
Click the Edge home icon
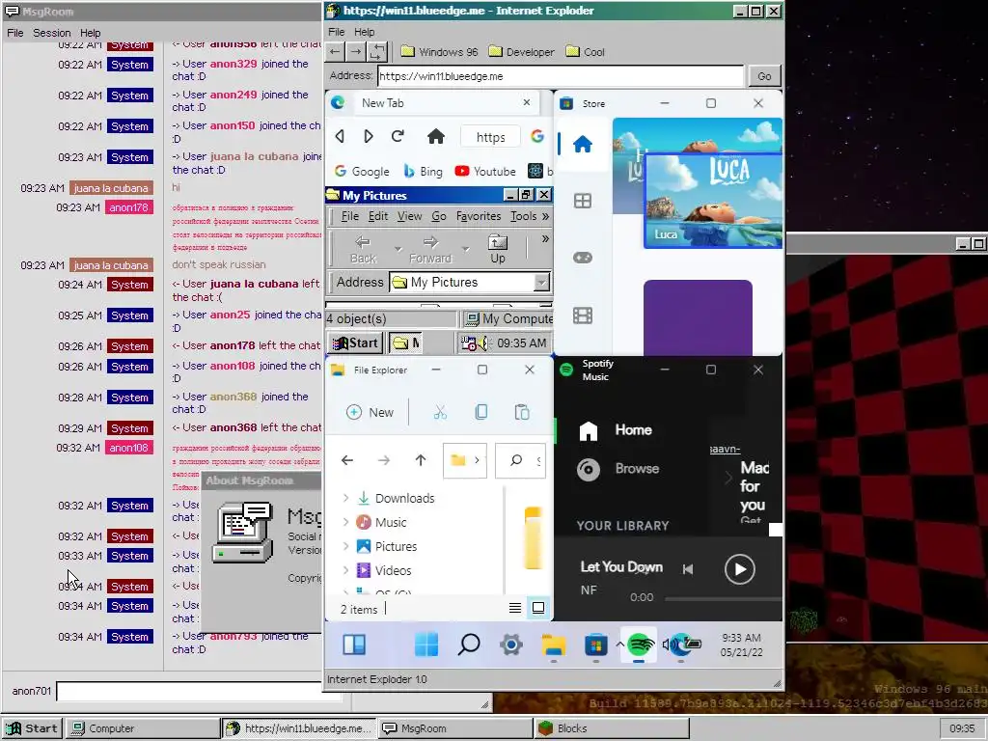click(x=436, y=136)
